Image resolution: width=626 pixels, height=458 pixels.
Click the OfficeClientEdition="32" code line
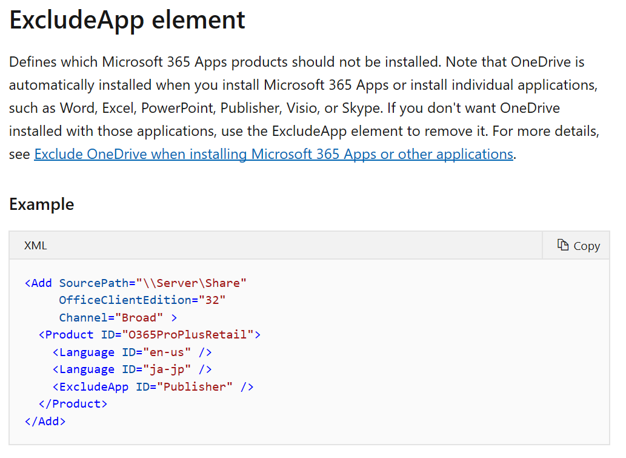coord(142,300)
